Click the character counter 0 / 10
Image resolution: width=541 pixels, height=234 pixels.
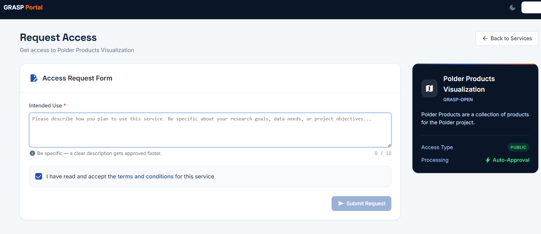(x=383, y=153)
